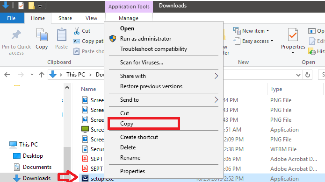This screenshot has height=182, width=325.
Task: Click the Properties checkmark icon in ribbon
Action: coord(293,35)
